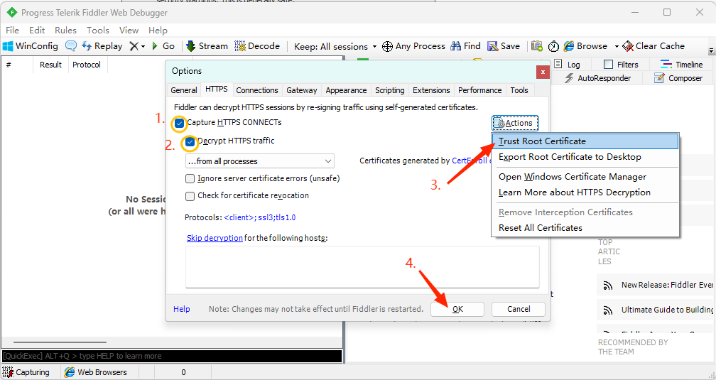Open the Skip decryption link

point(215,238)
